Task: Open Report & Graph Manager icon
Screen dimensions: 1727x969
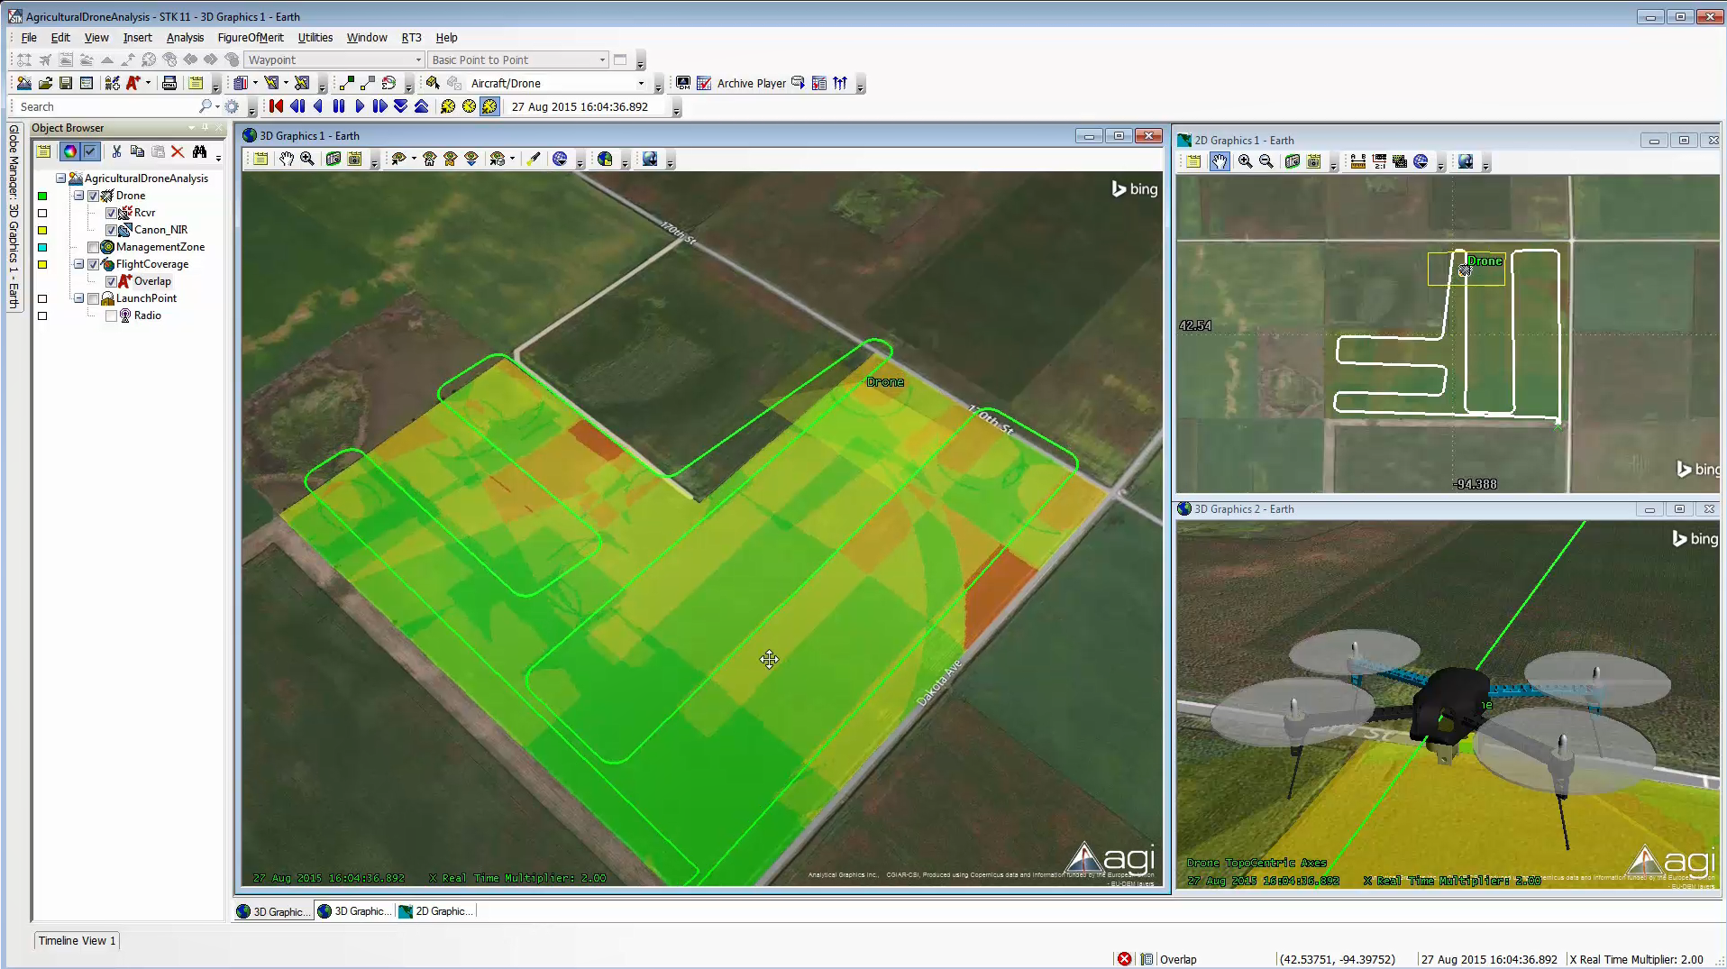Action: point(241,83)
